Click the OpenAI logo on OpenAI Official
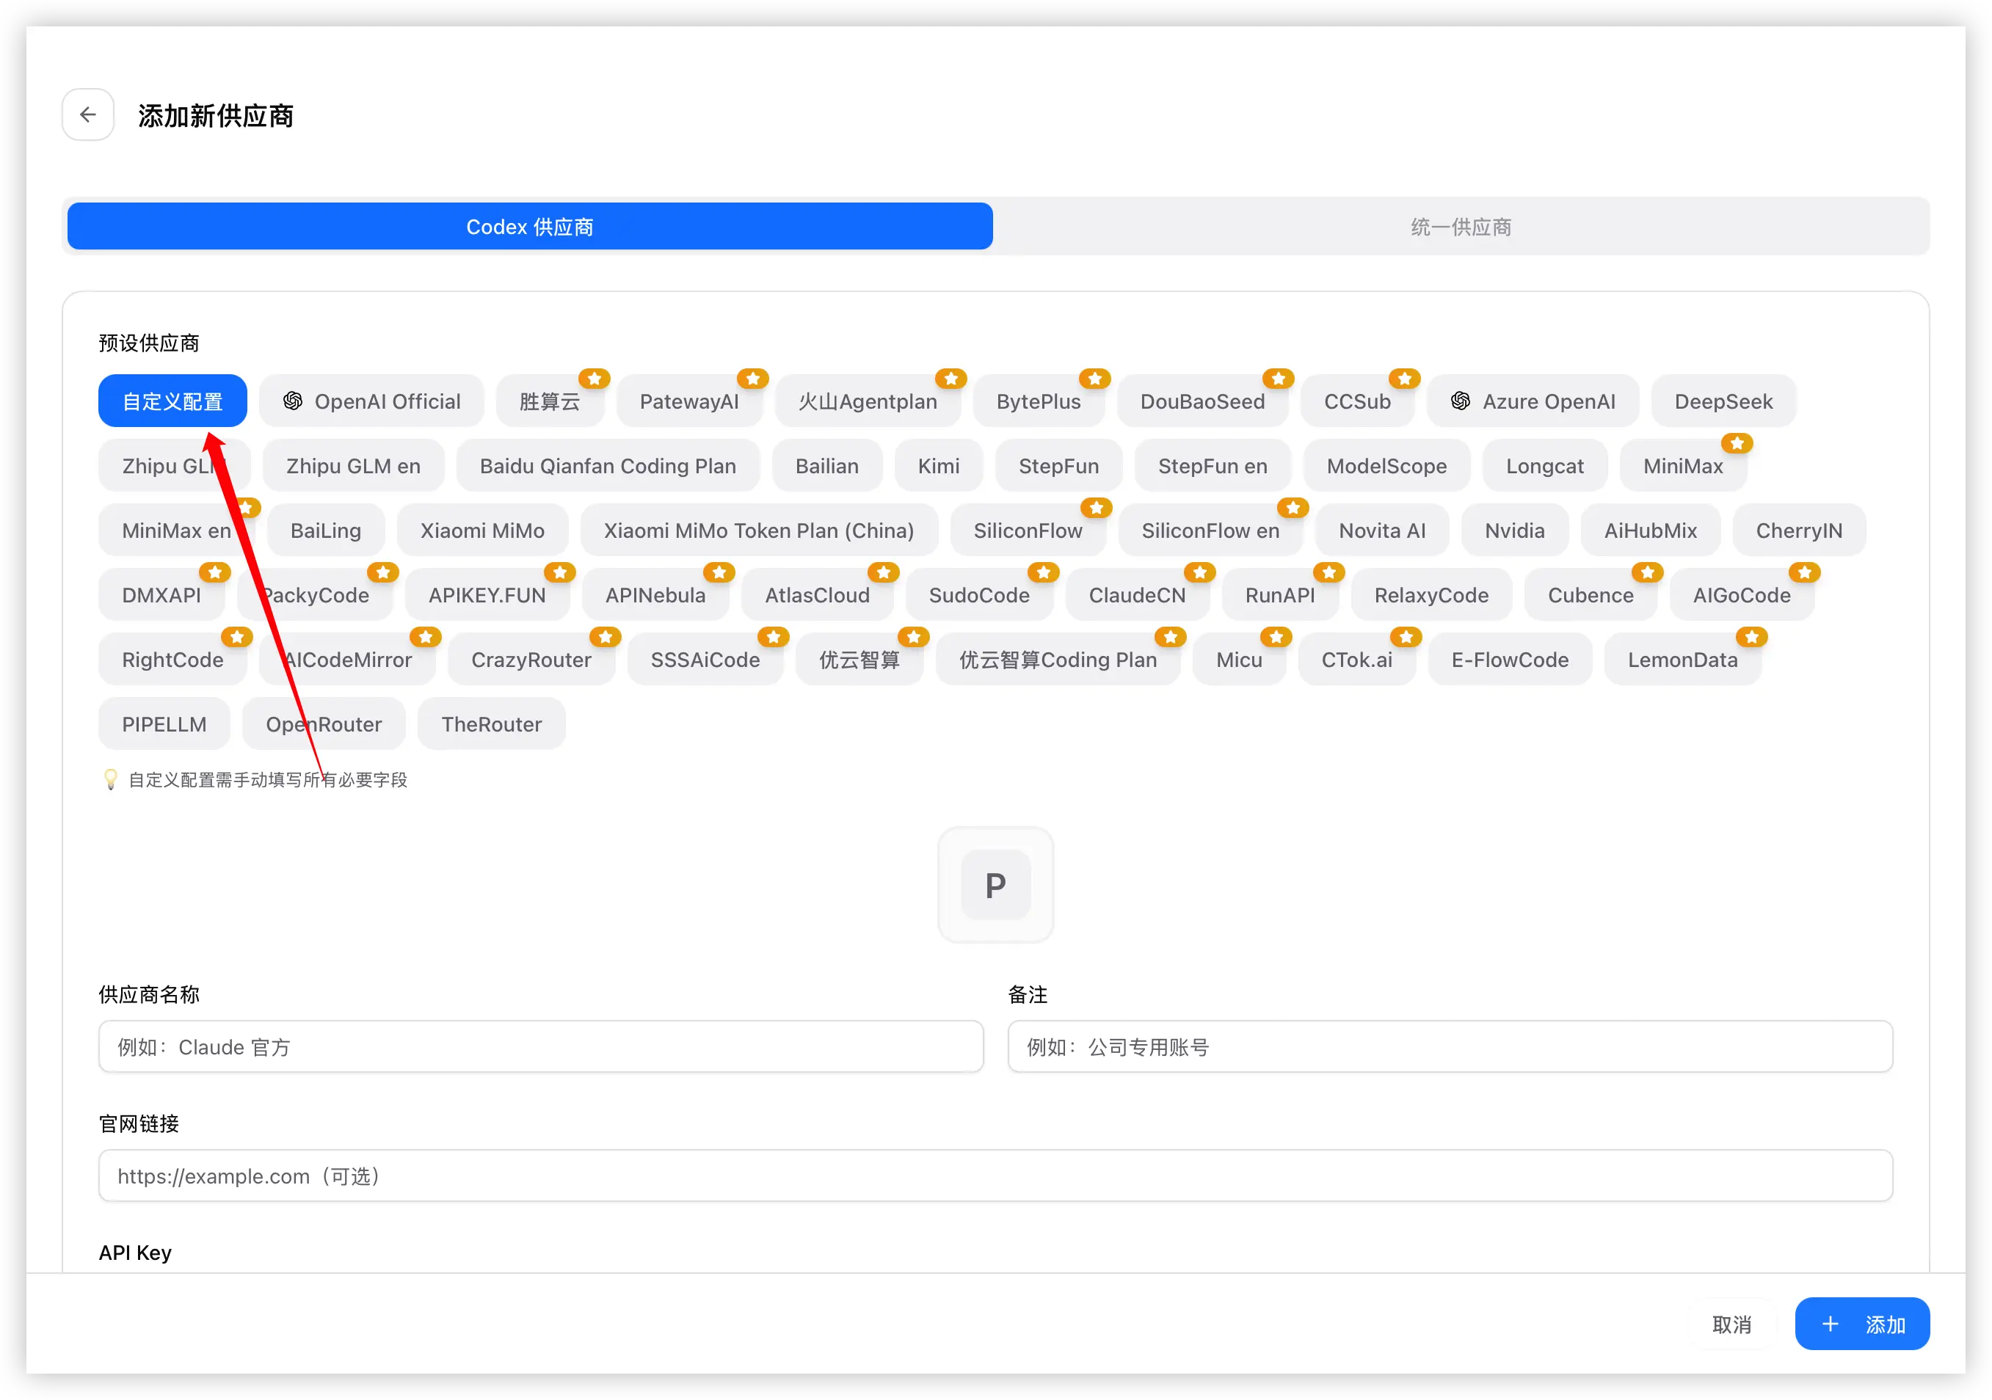Screen dimensions: 1992x1400 tap(294, 401)
